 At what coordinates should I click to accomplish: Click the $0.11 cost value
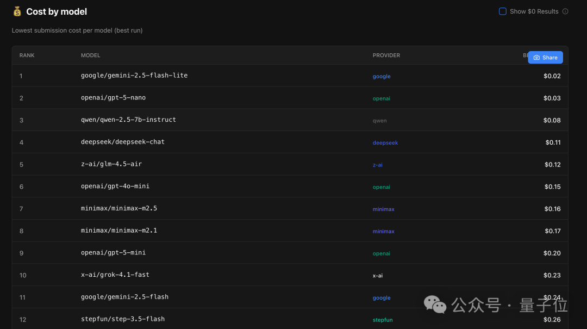(x=553, y=142)
